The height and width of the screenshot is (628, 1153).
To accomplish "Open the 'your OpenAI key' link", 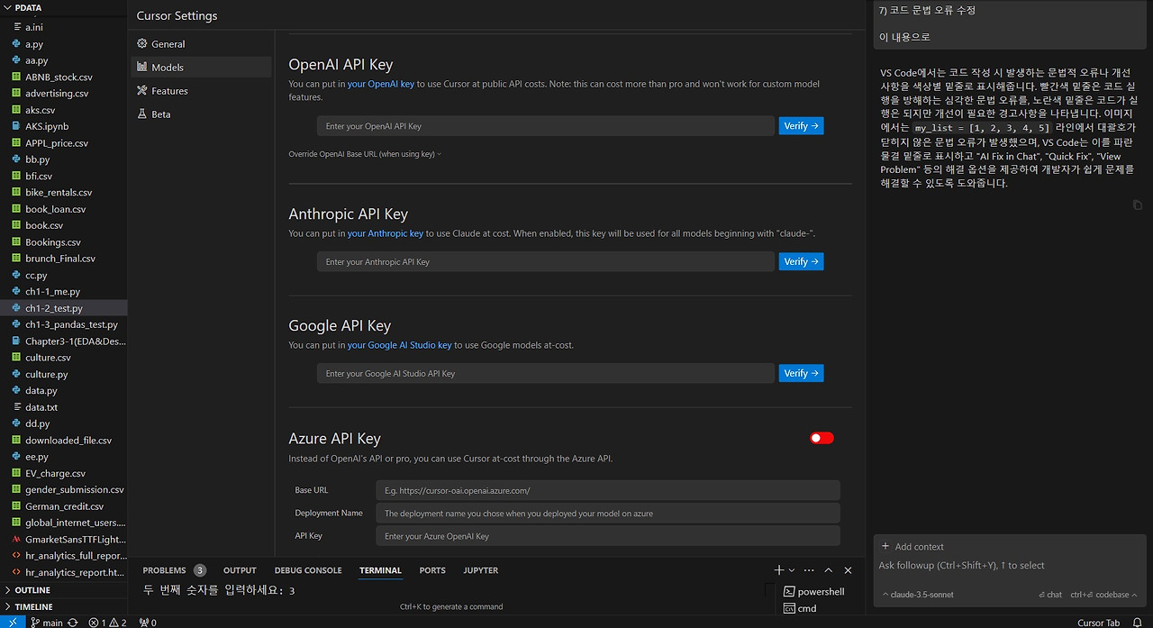I will (x=381, y=84).
